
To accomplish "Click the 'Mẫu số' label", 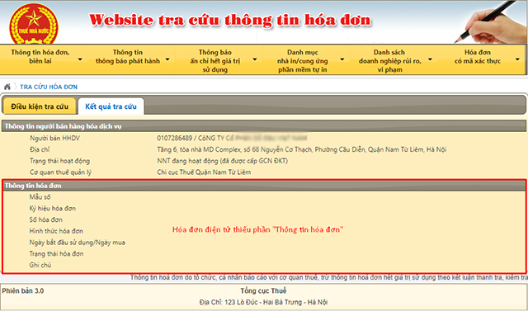I will (40, 197).
